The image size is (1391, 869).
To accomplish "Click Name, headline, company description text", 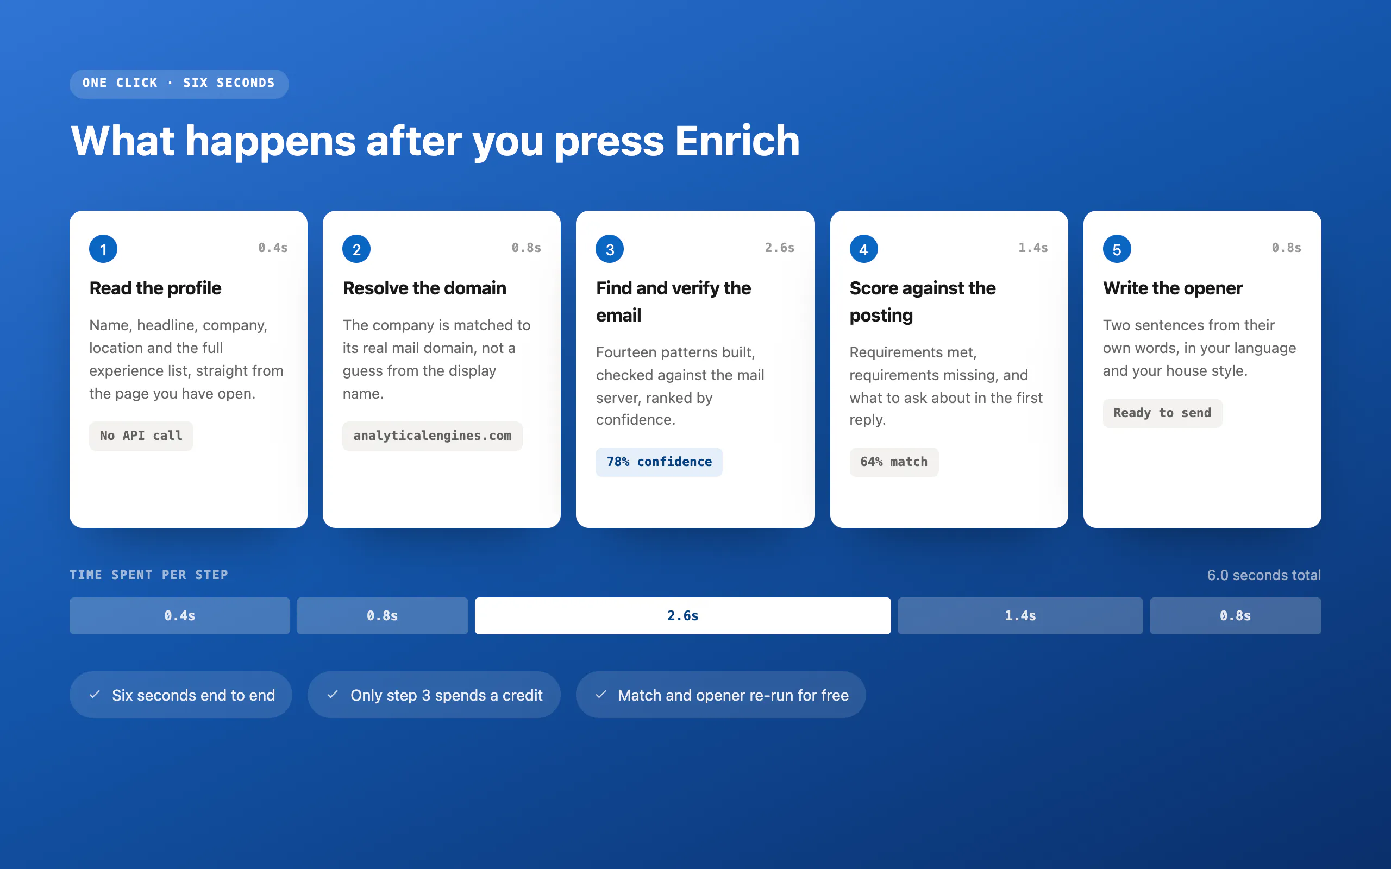I will [186, 359].
